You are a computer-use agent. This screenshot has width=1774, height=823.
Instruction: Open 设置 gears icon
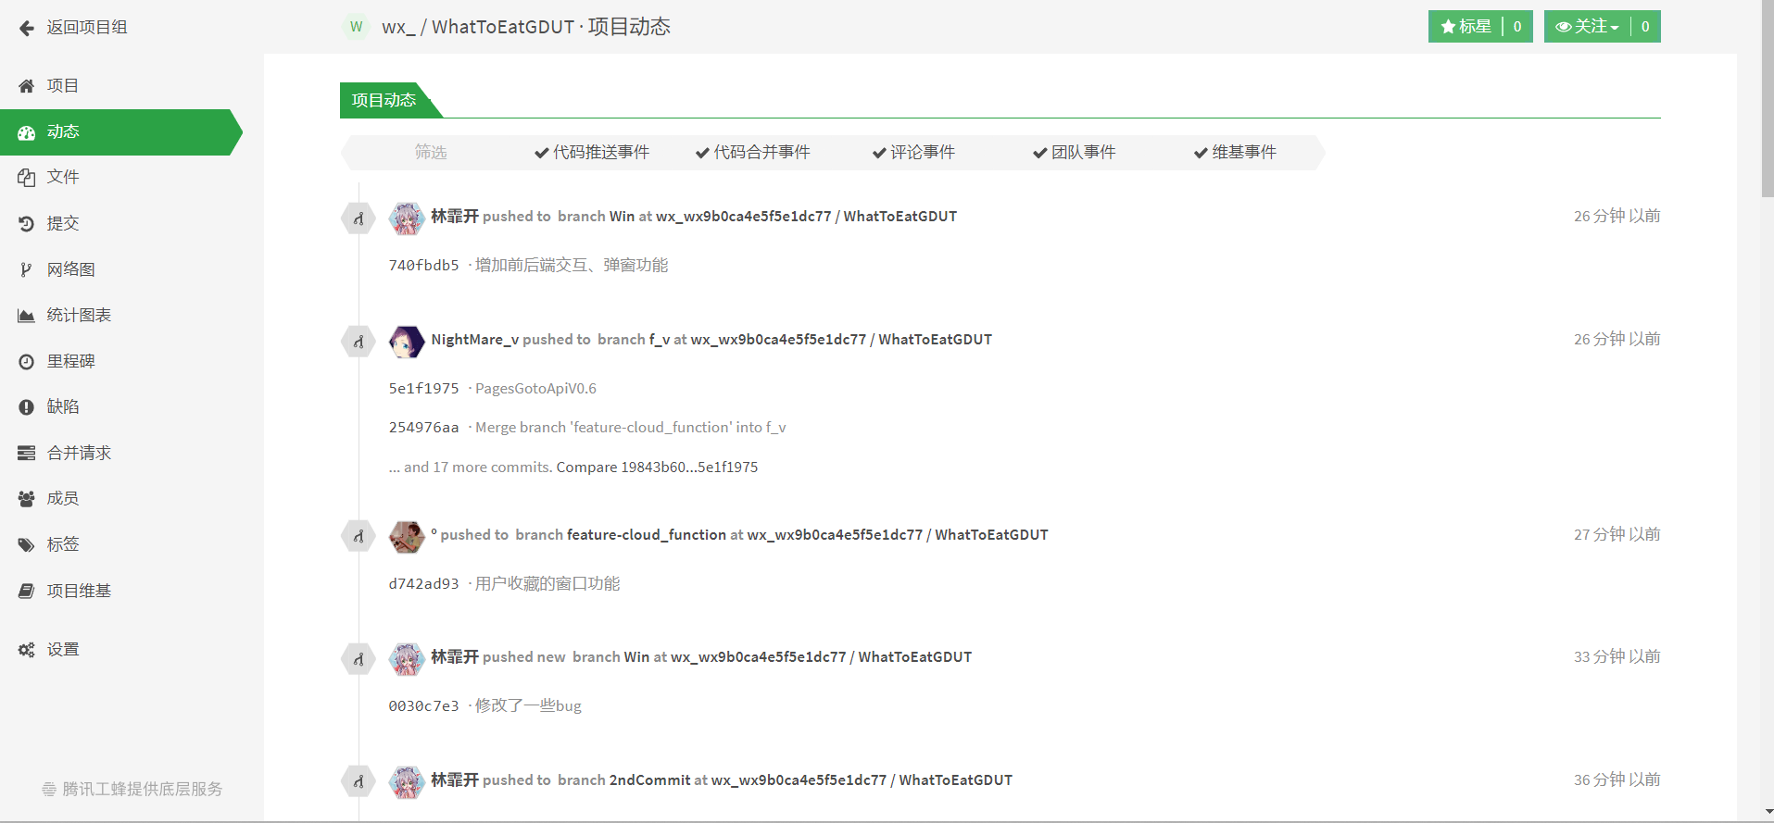point(27,650)
